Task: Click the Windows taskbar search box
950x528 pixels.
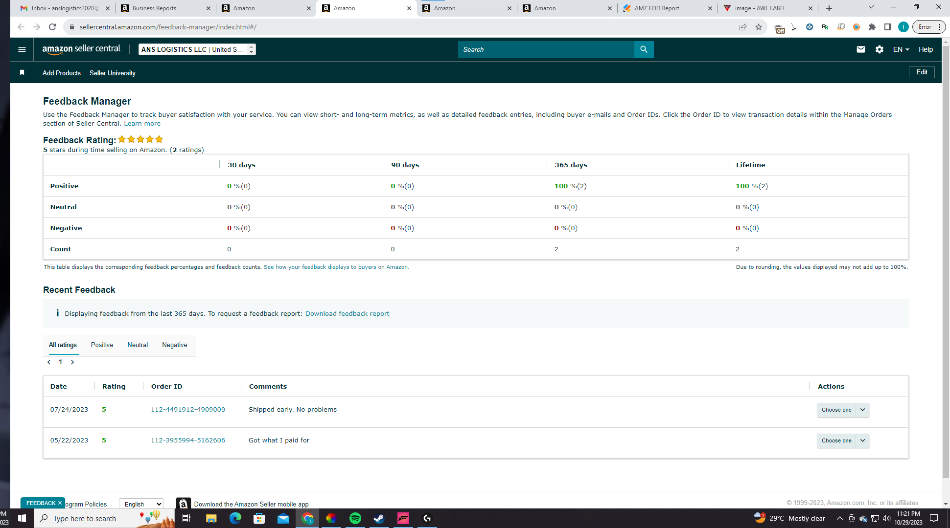Action: tap(104, 518)
